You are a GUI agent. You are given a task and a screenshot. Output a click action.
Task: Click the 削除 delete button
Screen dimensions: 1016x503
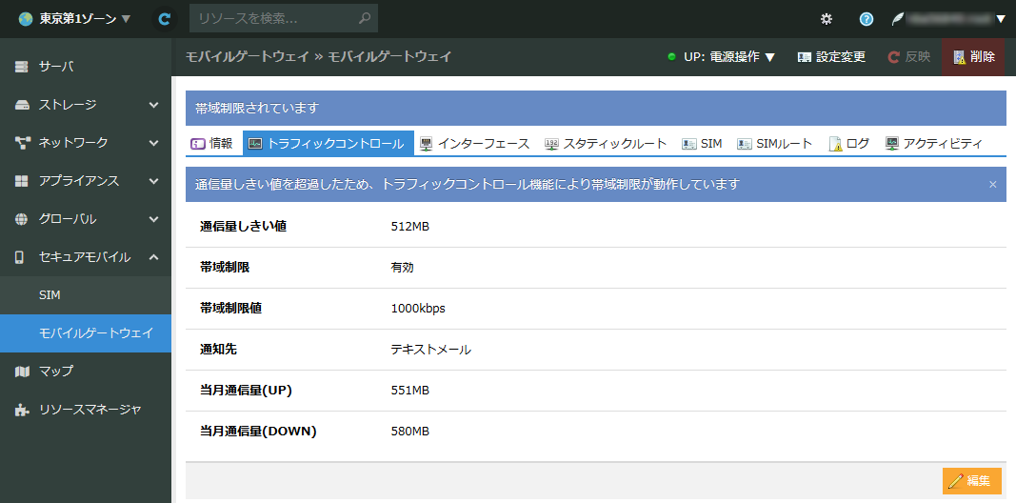pos(973,57)
